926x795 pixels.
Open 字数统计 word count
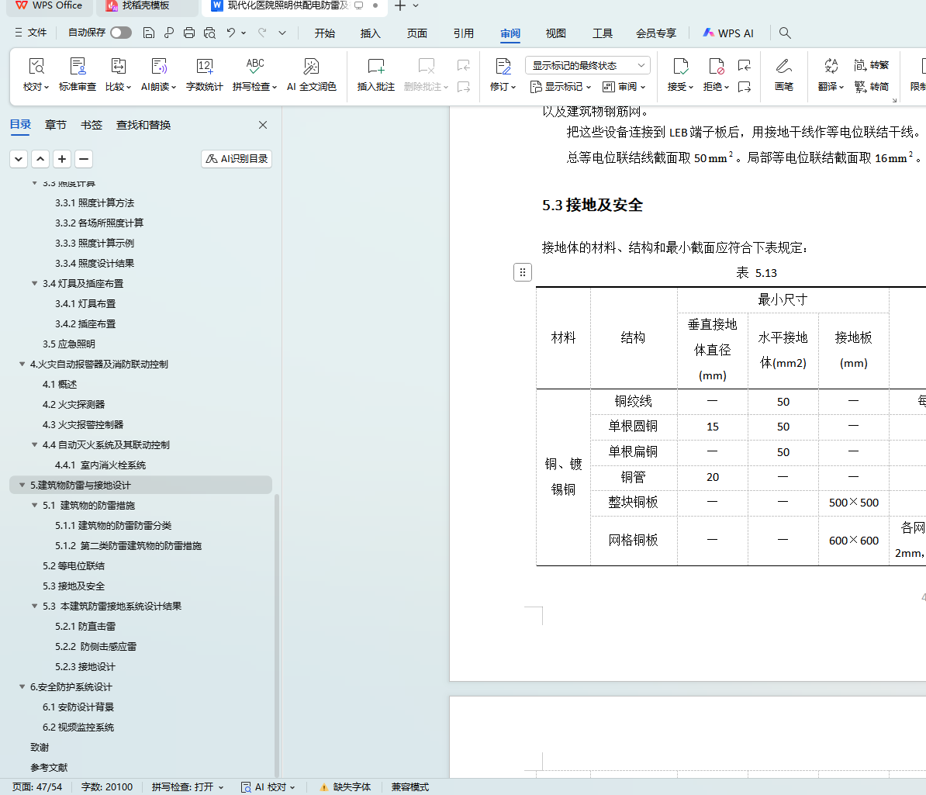[204, 75]
